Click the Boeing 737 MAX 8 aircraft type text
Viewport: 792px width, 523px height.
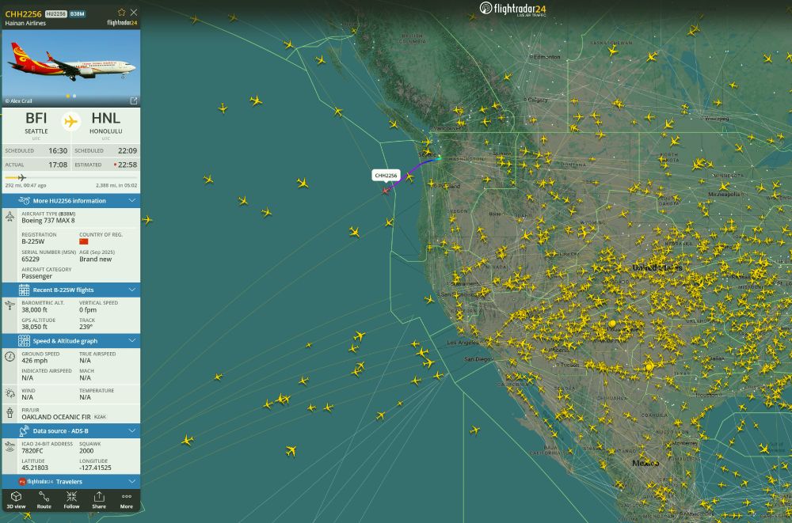click(x=48, y=221)
